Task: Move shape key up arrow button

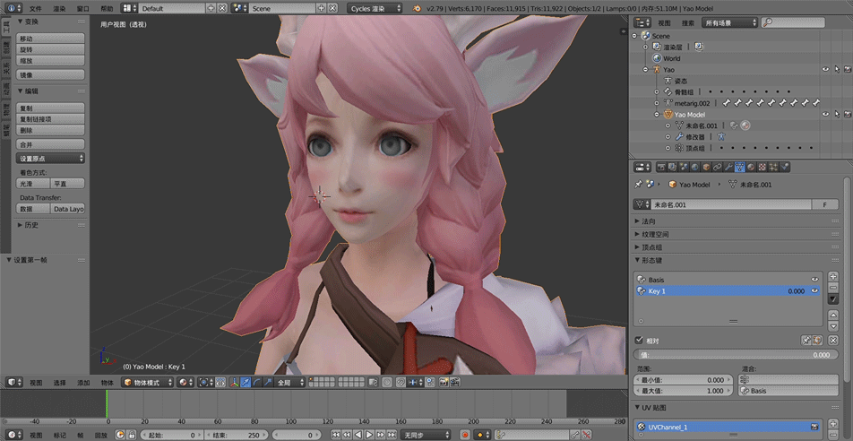Action: pos(833,316)
